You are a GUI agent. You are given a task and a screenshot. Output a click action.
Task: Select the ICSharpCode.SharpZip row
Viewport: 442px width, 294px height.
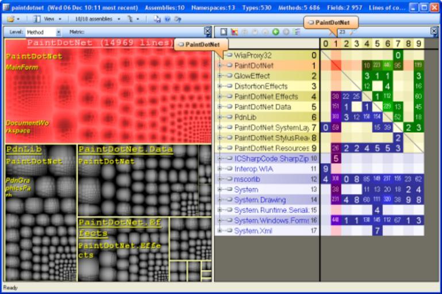pyautogui.click(x=267, y=158)
